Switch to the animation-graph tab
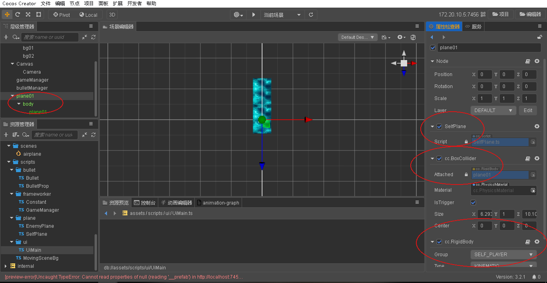Screen dimensions: 547x283 pos(218,203)
